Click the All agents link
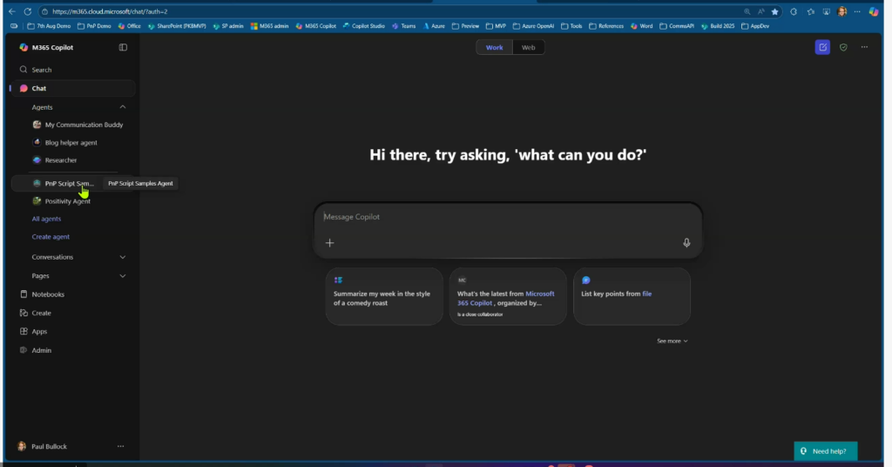 point(46,219)
